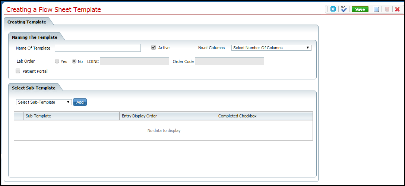The image size is (405, 186).
Task: Open the settings gear icon in toolbar
Action: [x=333, y=9]
